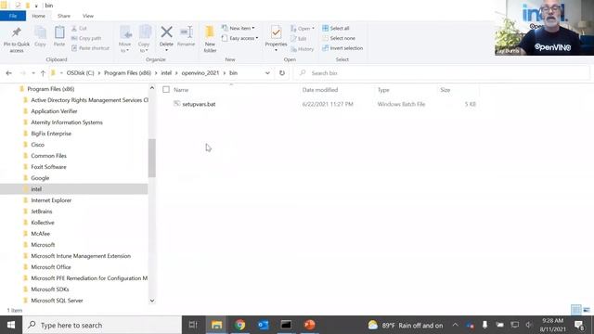
Task: Expand address bar history dropdown
Action: 267,73
